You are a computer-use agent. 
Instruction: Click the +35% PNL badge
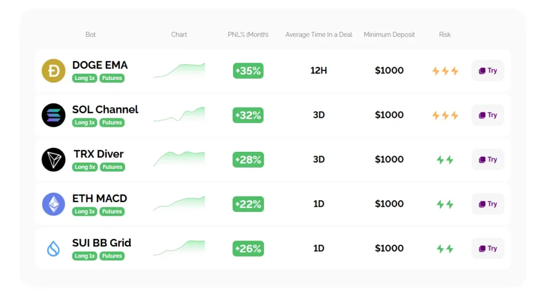point(248,71)
